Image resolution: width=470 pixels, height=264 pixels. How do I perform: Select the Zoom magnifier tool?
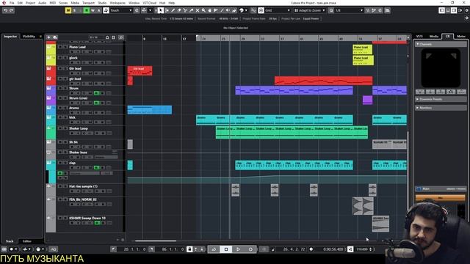pyautogui.click(x=203, y=10)
